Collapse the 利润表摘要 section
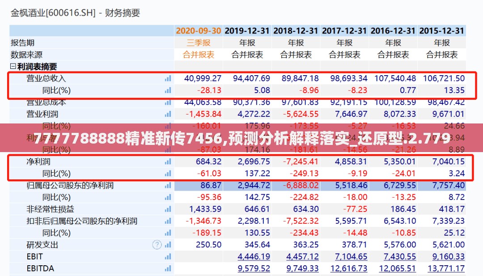Image resolution: width=483 pixels, height=276 pixels. point(13,66)
